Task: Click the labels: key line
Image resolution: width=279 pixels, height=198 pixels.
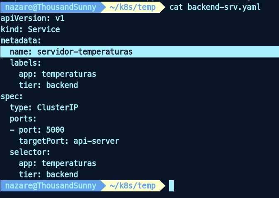Action: pyautogui.click(x=25, y=63)
